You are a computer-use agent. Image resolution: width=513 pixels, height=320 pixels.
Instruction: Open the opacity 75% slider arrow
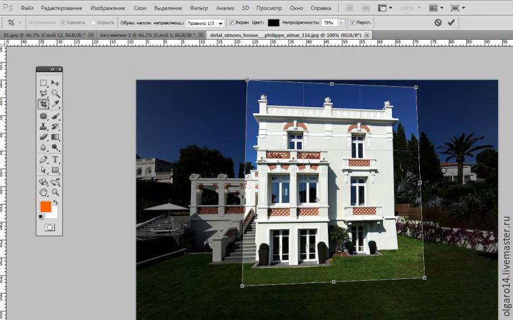click(x=342, y=22)
